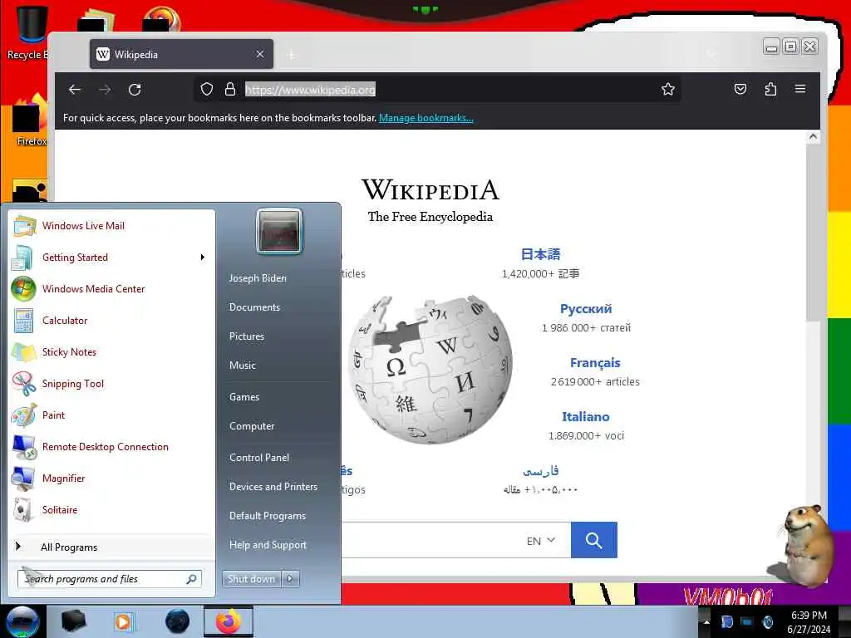Open the Français Wikipedia link
The width and height of the screenshot is (851, 638).
[x=595, y=362]
